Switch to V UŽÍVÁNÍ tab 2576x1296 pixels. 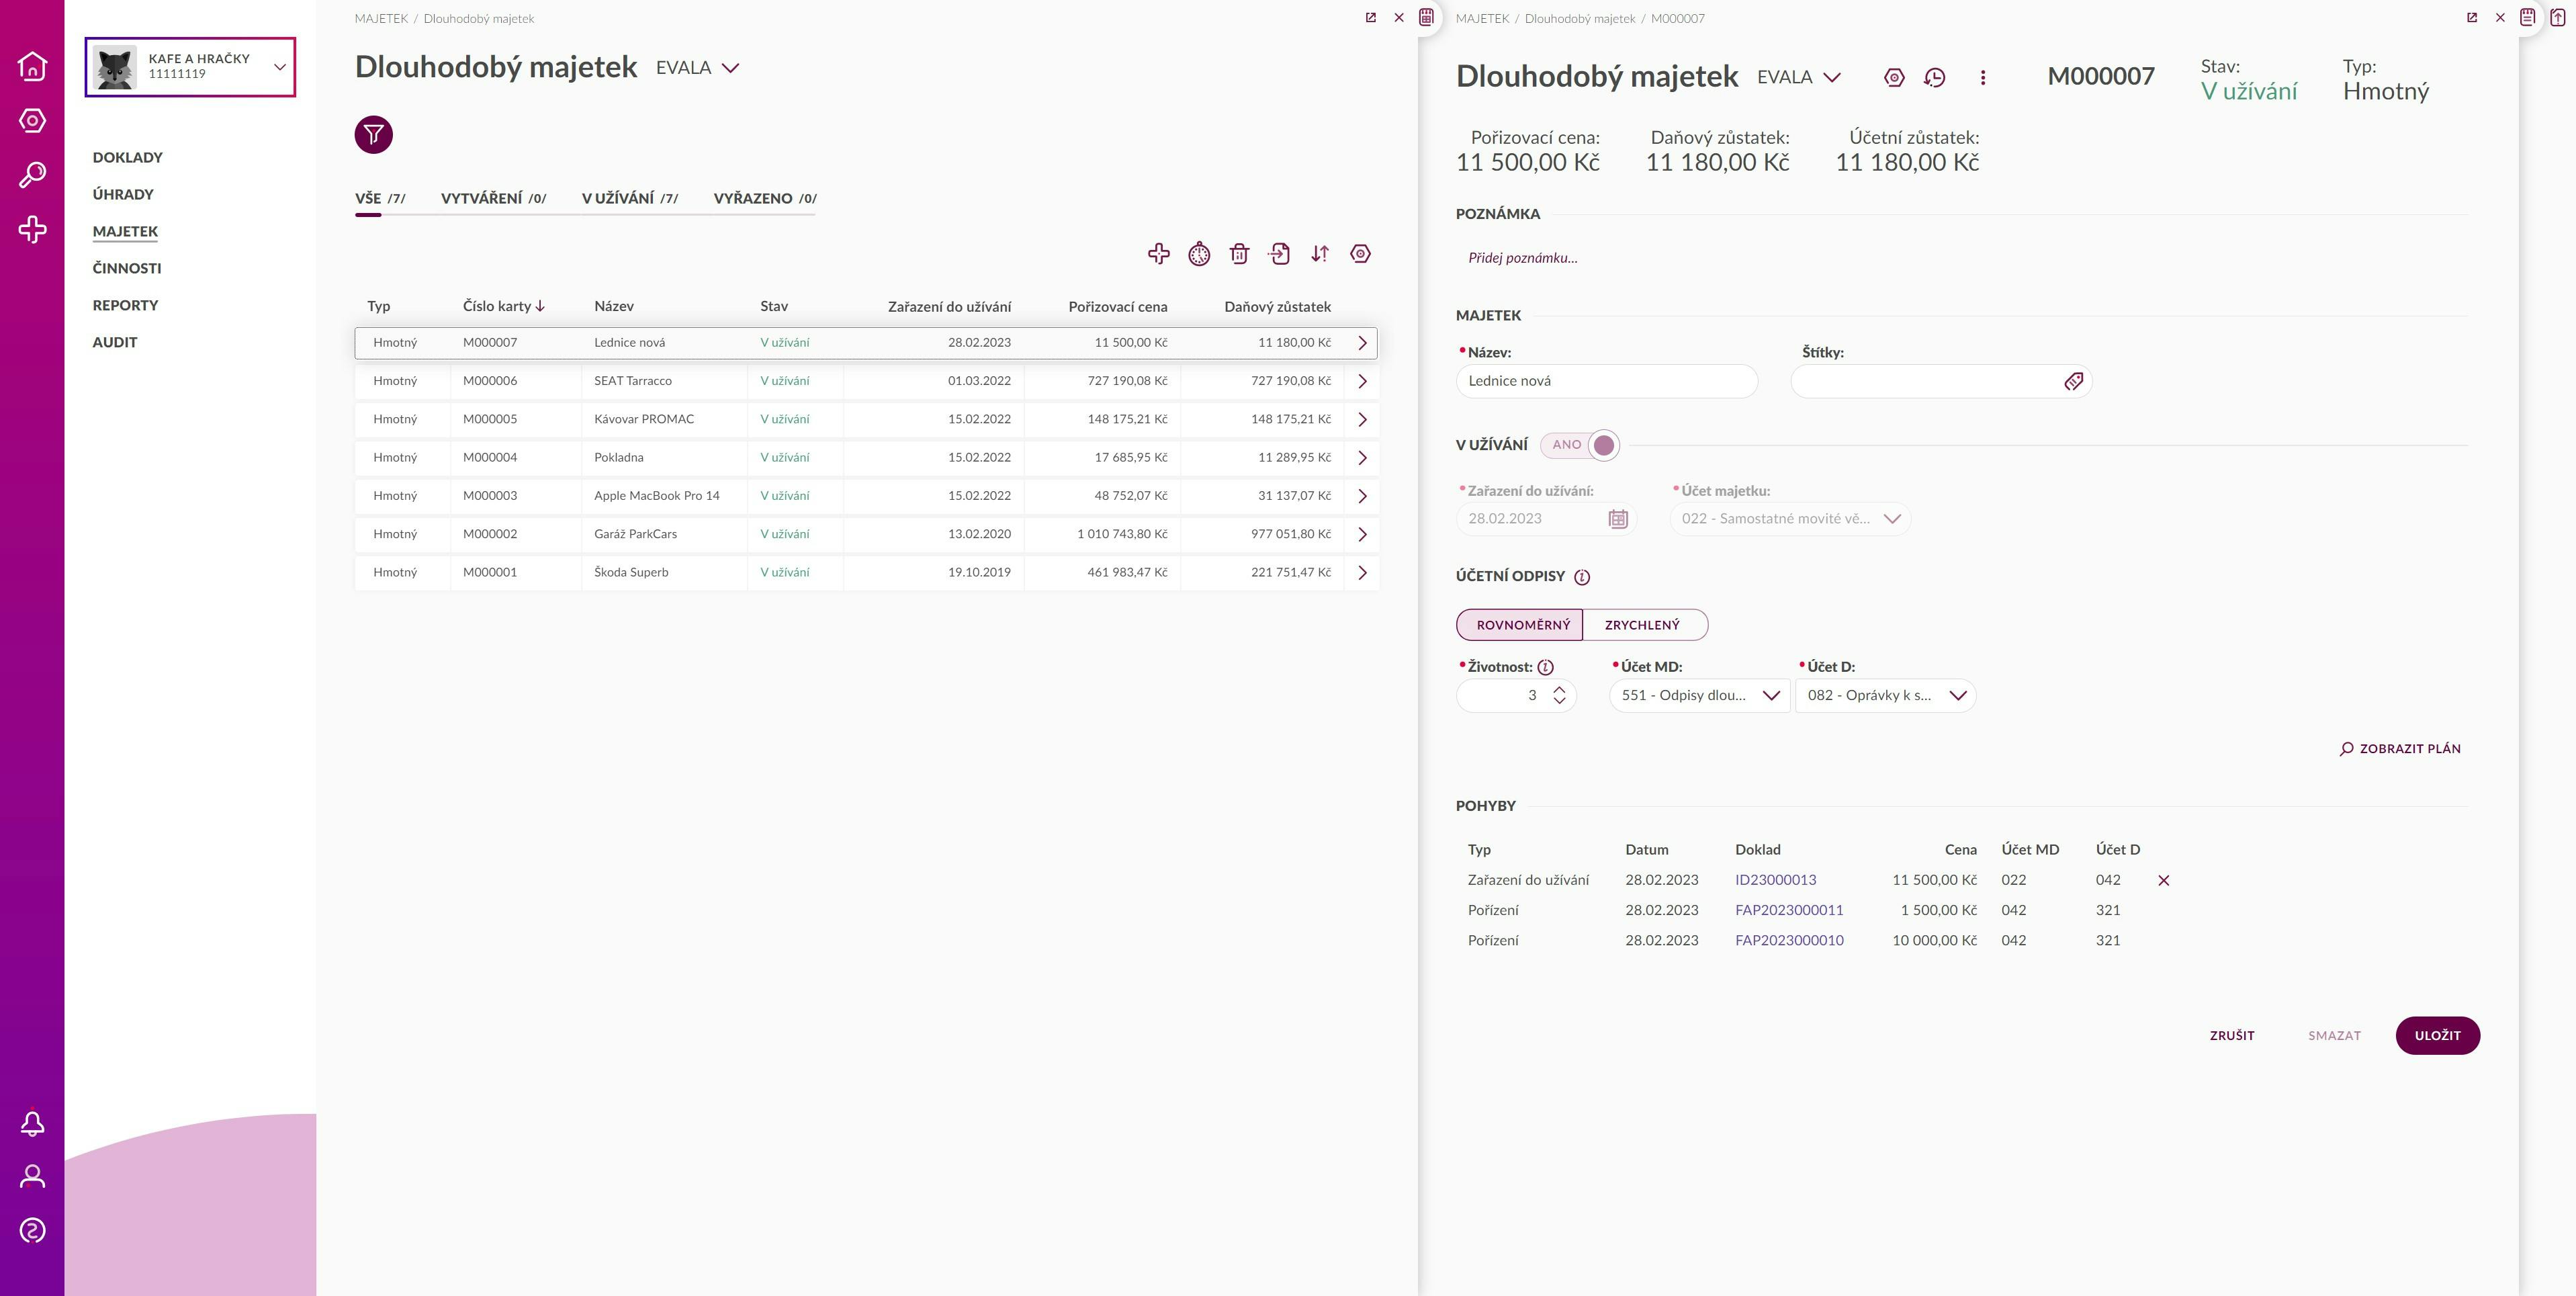(630, 199)
